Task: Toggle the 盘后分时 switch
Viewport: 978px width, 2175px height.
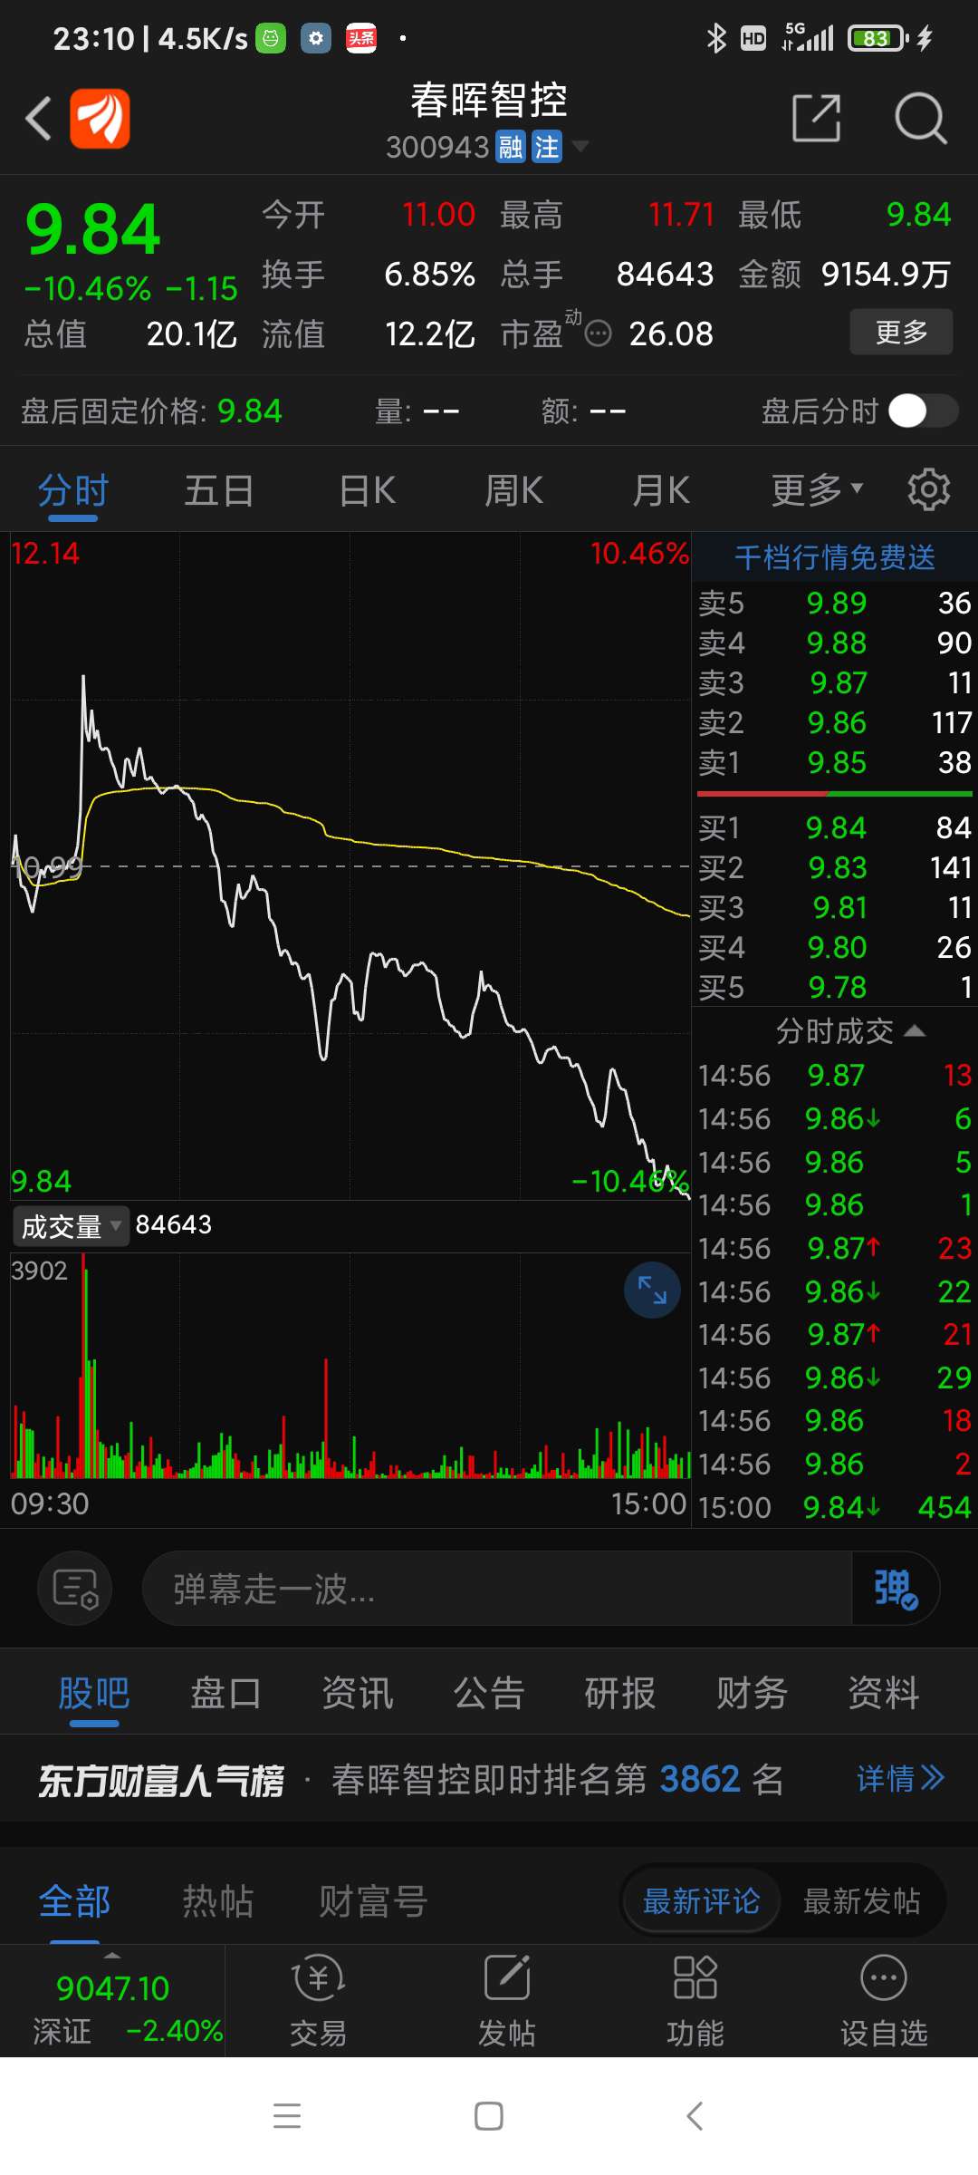Action: coord(923,411)
